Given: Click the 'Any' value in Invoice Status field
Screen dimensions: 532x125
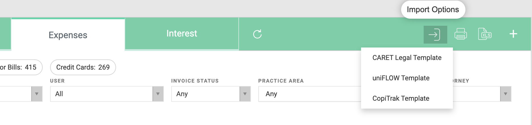Looking at the screenshot, I should (x=182, y=94).
